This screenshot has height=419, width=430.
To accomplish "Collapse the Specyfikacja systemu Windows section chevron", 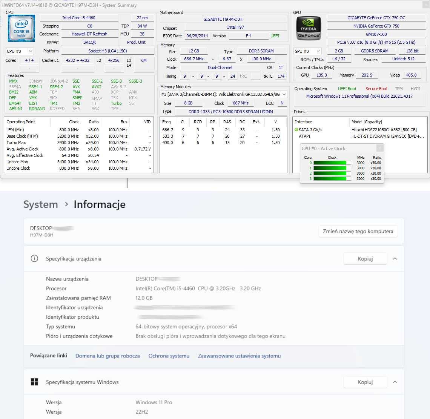I will pos(395,382).
